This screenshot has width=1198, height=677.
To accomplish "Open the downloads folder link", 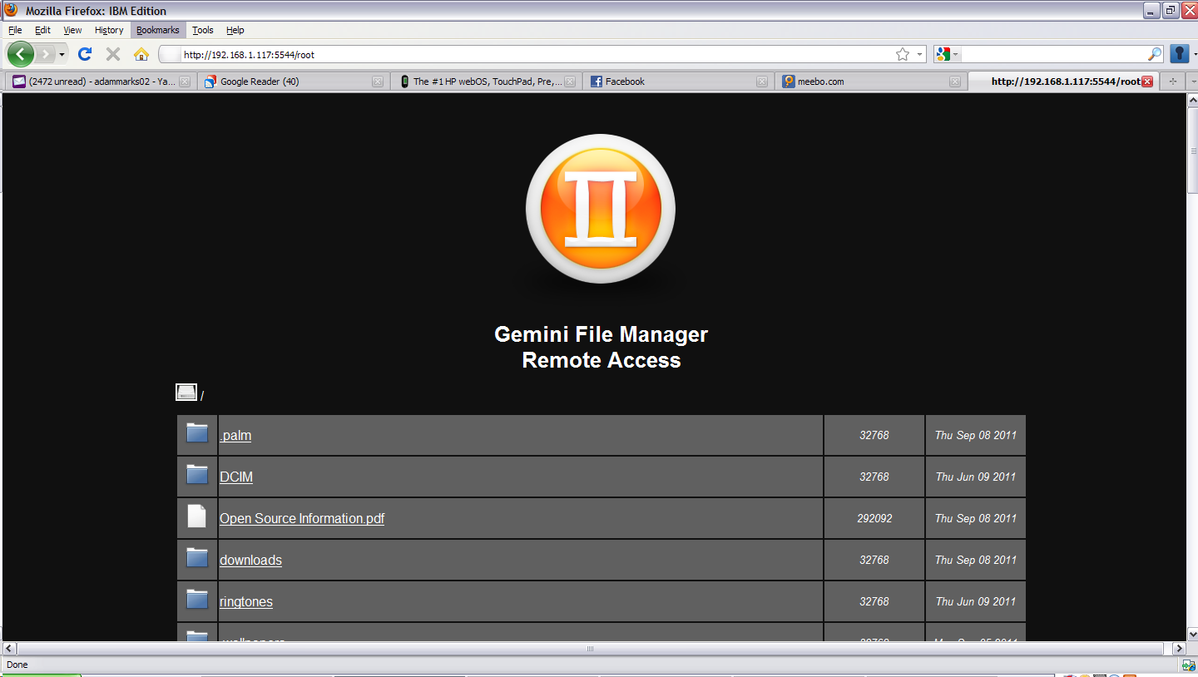I will pos(250,560).
